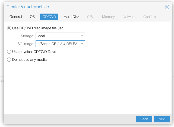This screenshot has width=174, height=127.
Task: Jump to the Confirm tab
Action: [x=150, y=17]
